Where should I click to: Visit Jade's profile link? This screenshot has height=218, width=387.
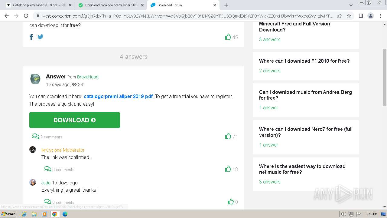coord(46,183)
